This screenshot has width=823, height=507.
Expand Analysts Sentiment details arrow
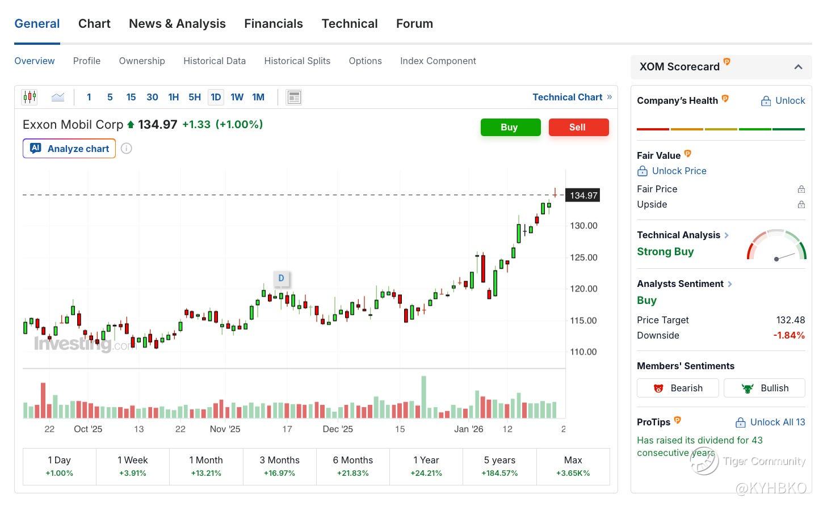tap(730, 284)
